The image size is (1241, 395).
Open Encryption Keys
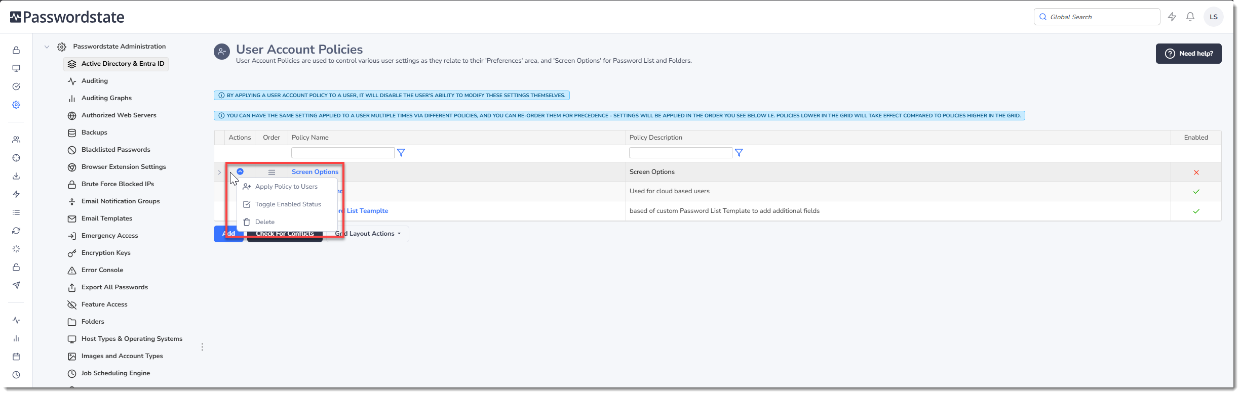tap(106, 253)
